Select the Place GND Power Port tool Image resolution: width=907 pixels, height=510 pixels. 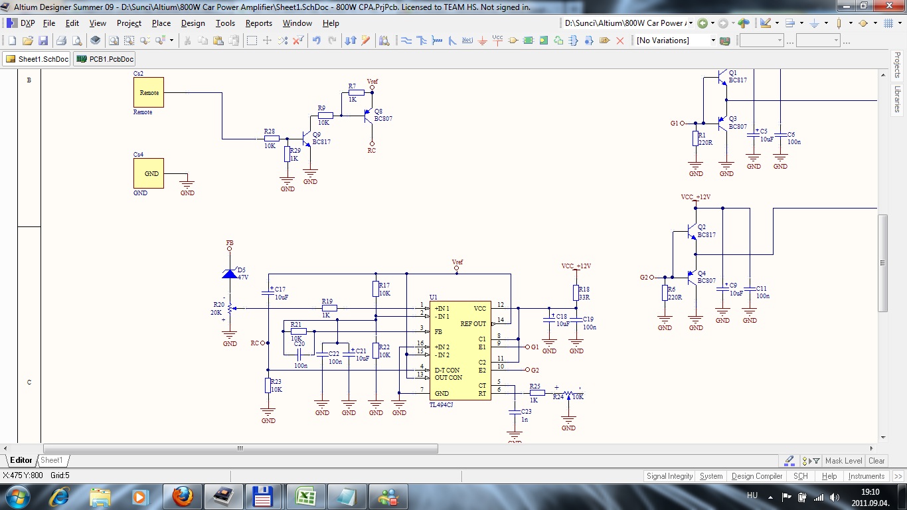[x=483, y=41]
